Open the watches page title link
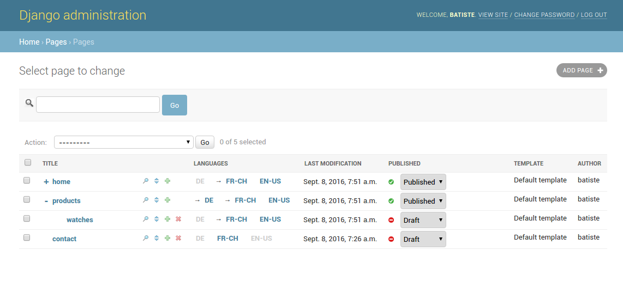 [x=80, y=220]
